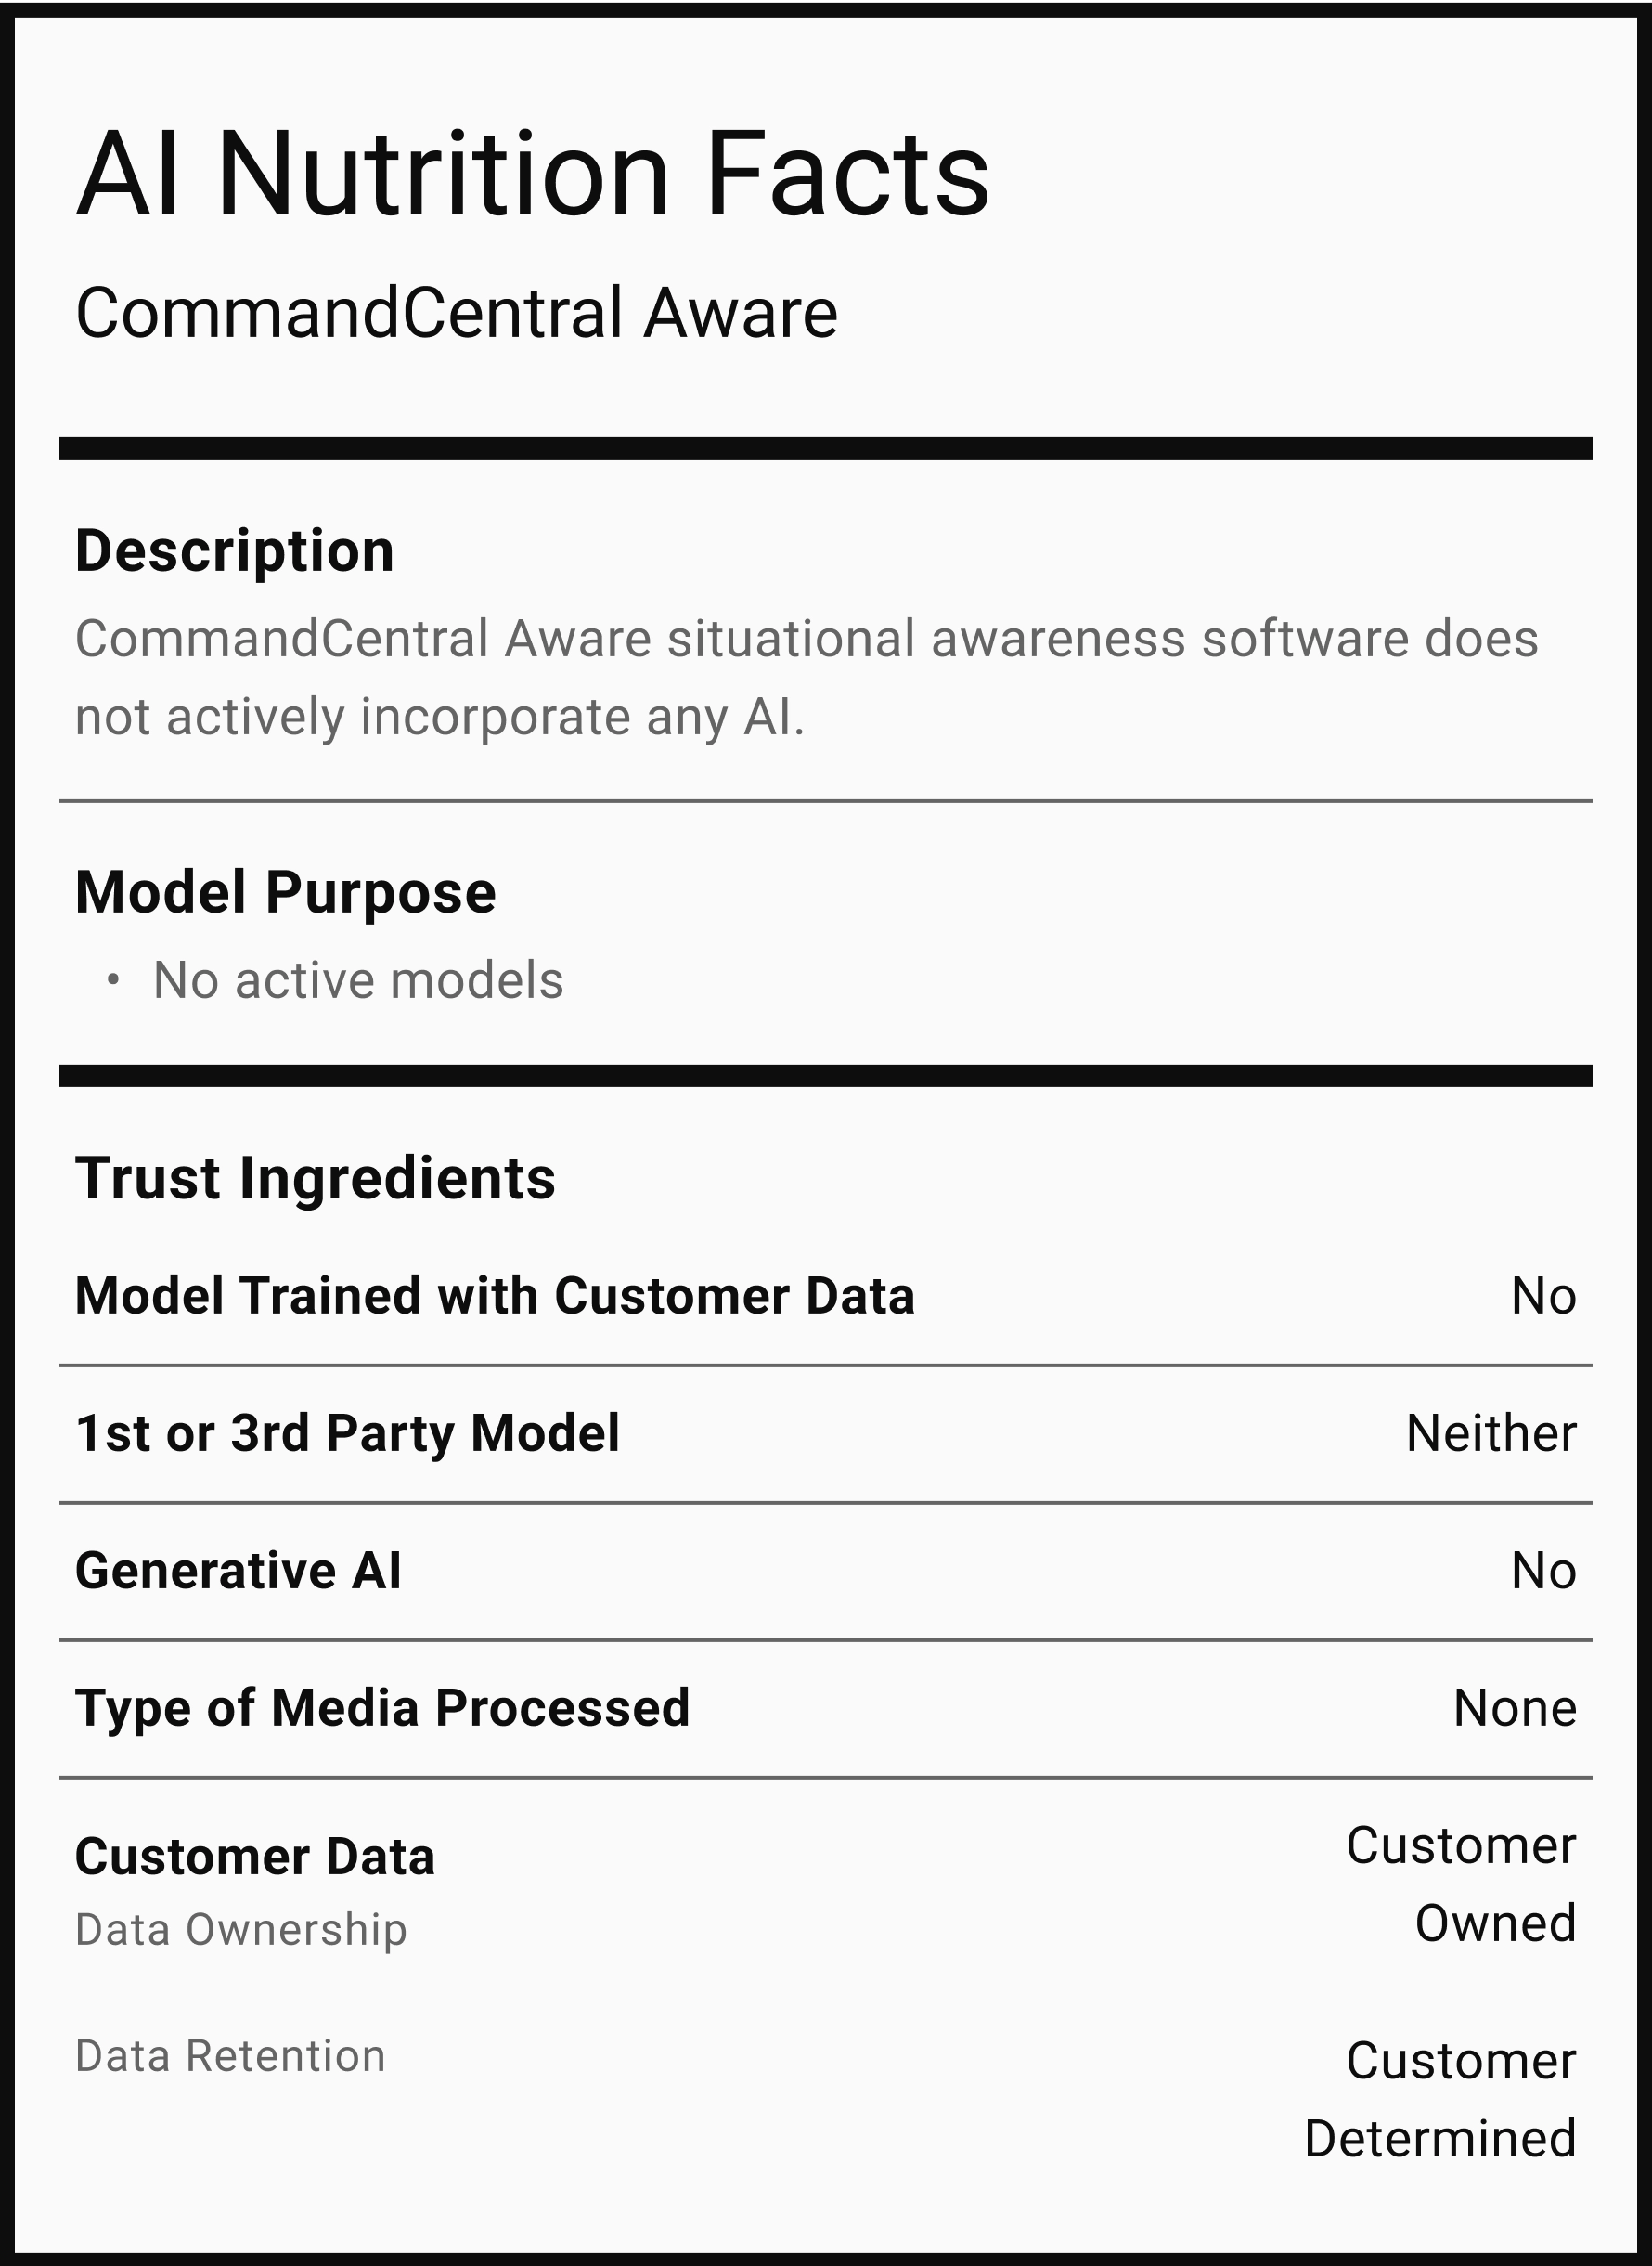Select the Customer Determined value
Image resolution: width=1652 pixels, height=2266 pixels.
(1441, 2100)
